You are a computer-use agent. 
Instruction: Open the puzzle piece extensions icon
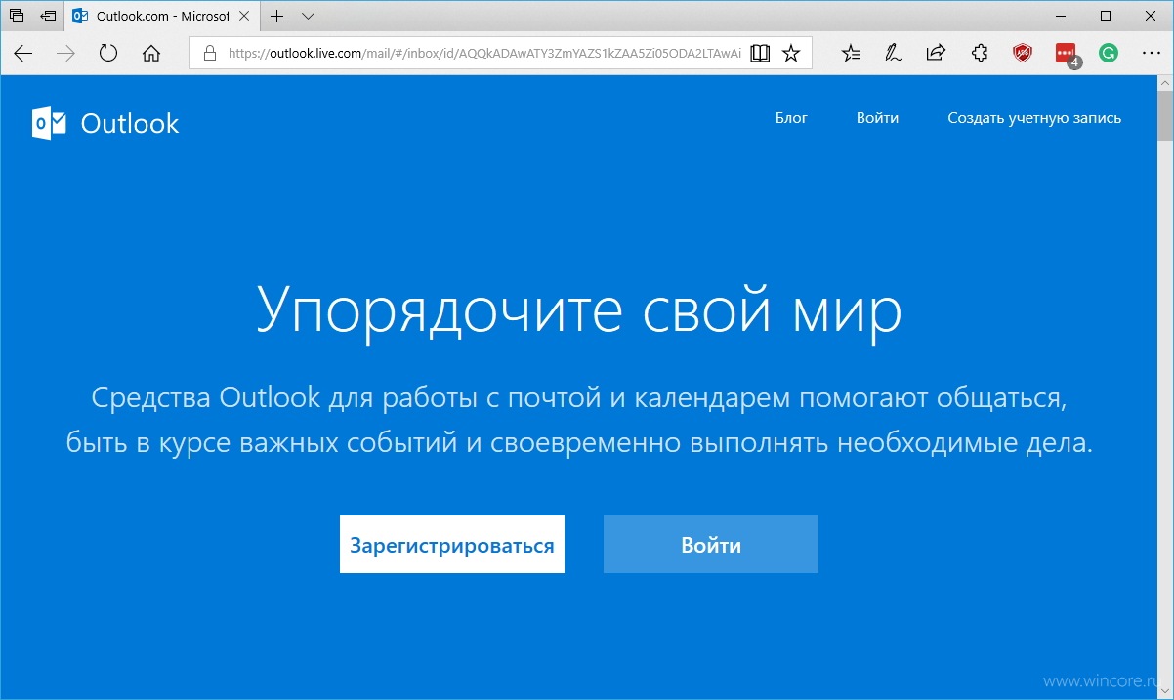980,54
